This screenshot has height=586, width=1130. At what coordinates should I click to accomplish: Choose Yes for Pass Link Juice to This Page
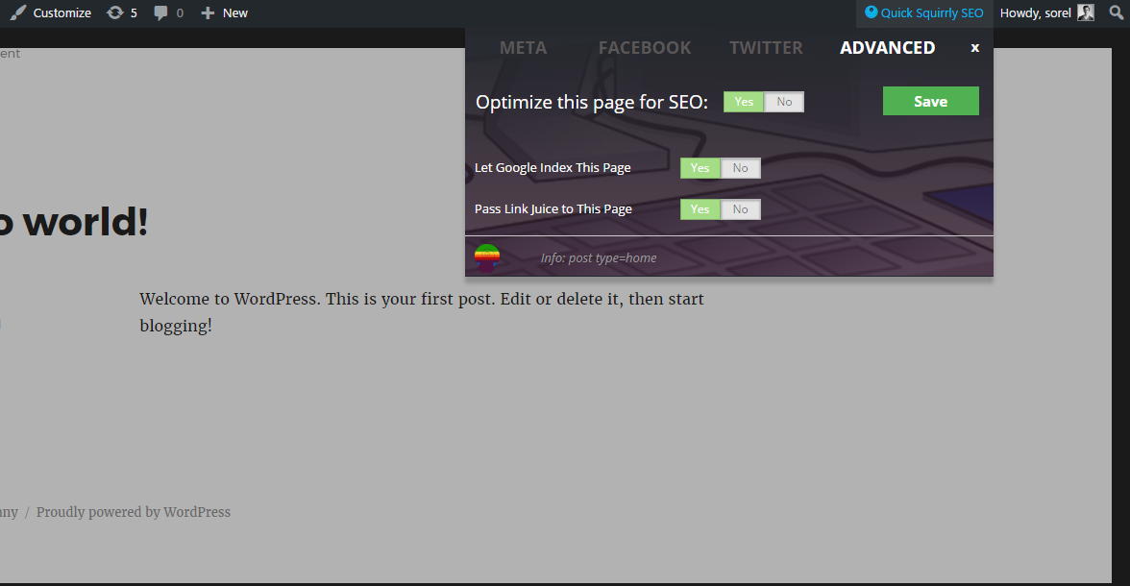point(700,209)
